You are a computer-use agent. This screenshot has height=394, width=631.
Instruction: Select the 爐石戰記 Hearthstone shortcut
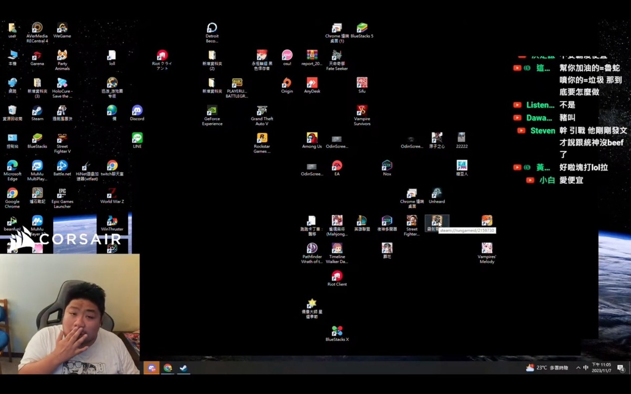(x=37, y=195)
